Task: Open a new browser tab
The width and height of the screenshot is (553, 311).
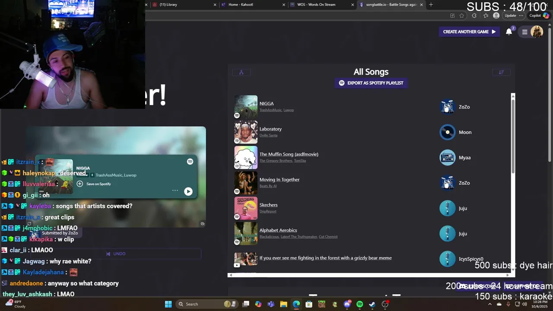Action: [x=431, y=5]
